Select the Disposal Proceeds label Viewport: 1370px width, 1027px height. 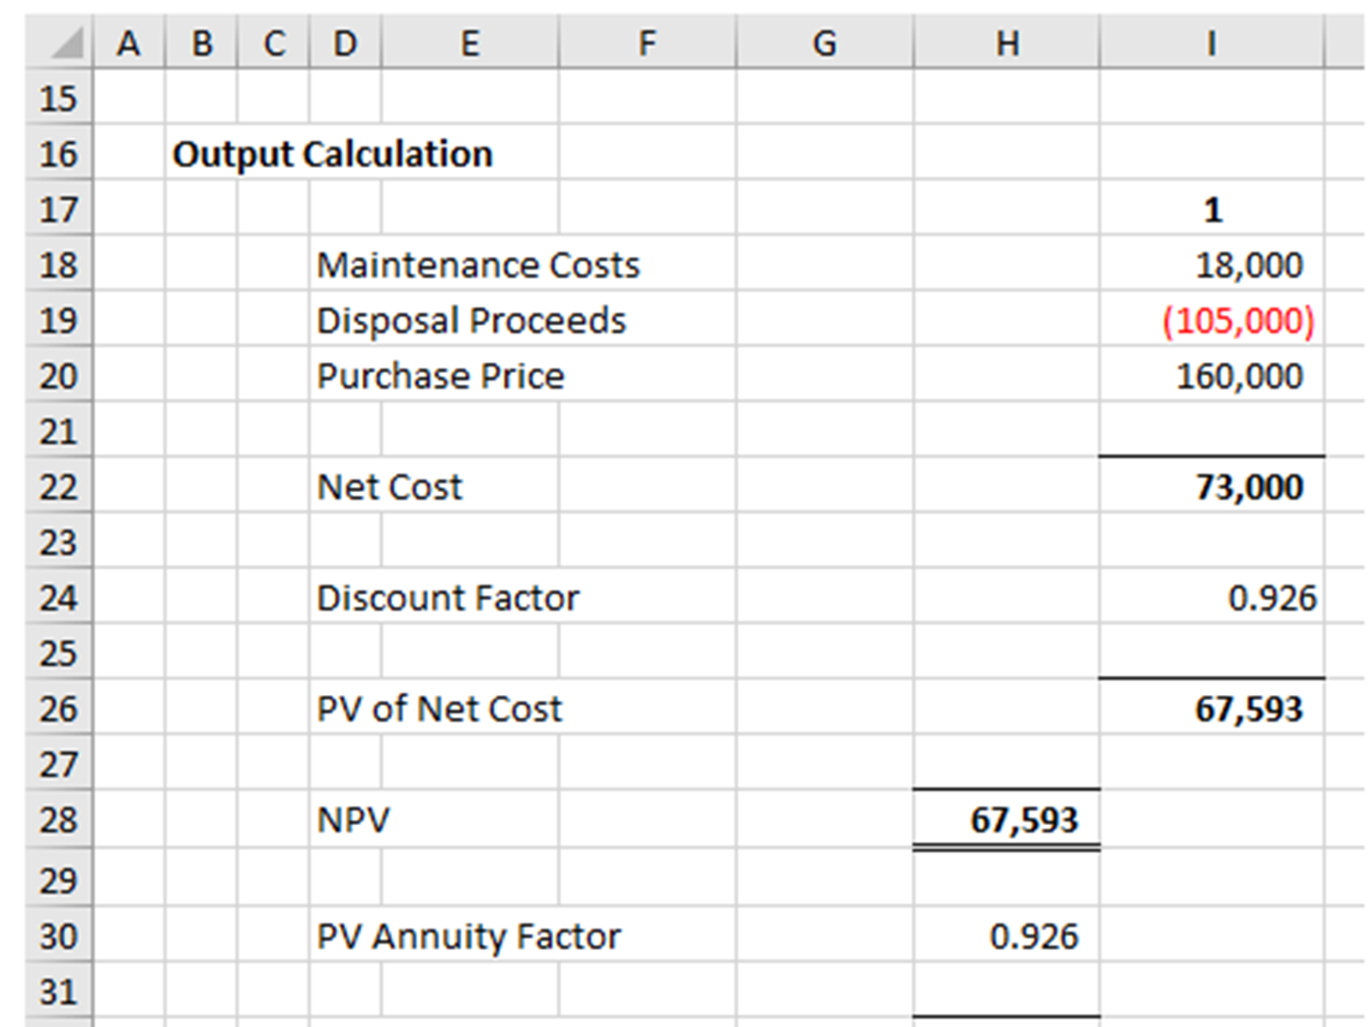(x=471, y=321)
